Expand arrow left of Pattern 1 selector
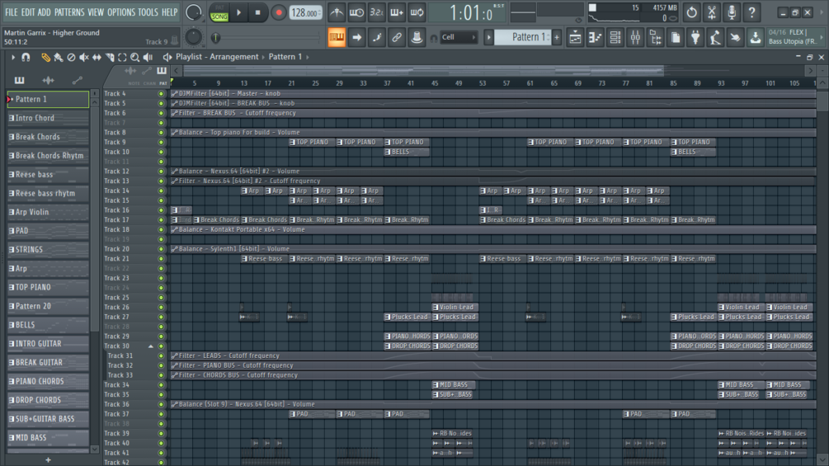The image size is (829, 466). click(488, 37)
